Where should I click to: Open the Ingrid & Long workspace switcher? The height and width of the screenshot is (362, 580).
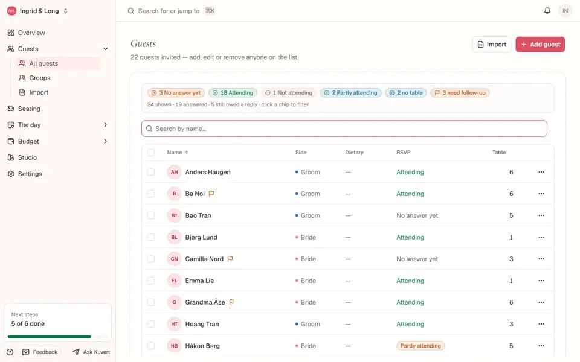[x=37, y=11]
